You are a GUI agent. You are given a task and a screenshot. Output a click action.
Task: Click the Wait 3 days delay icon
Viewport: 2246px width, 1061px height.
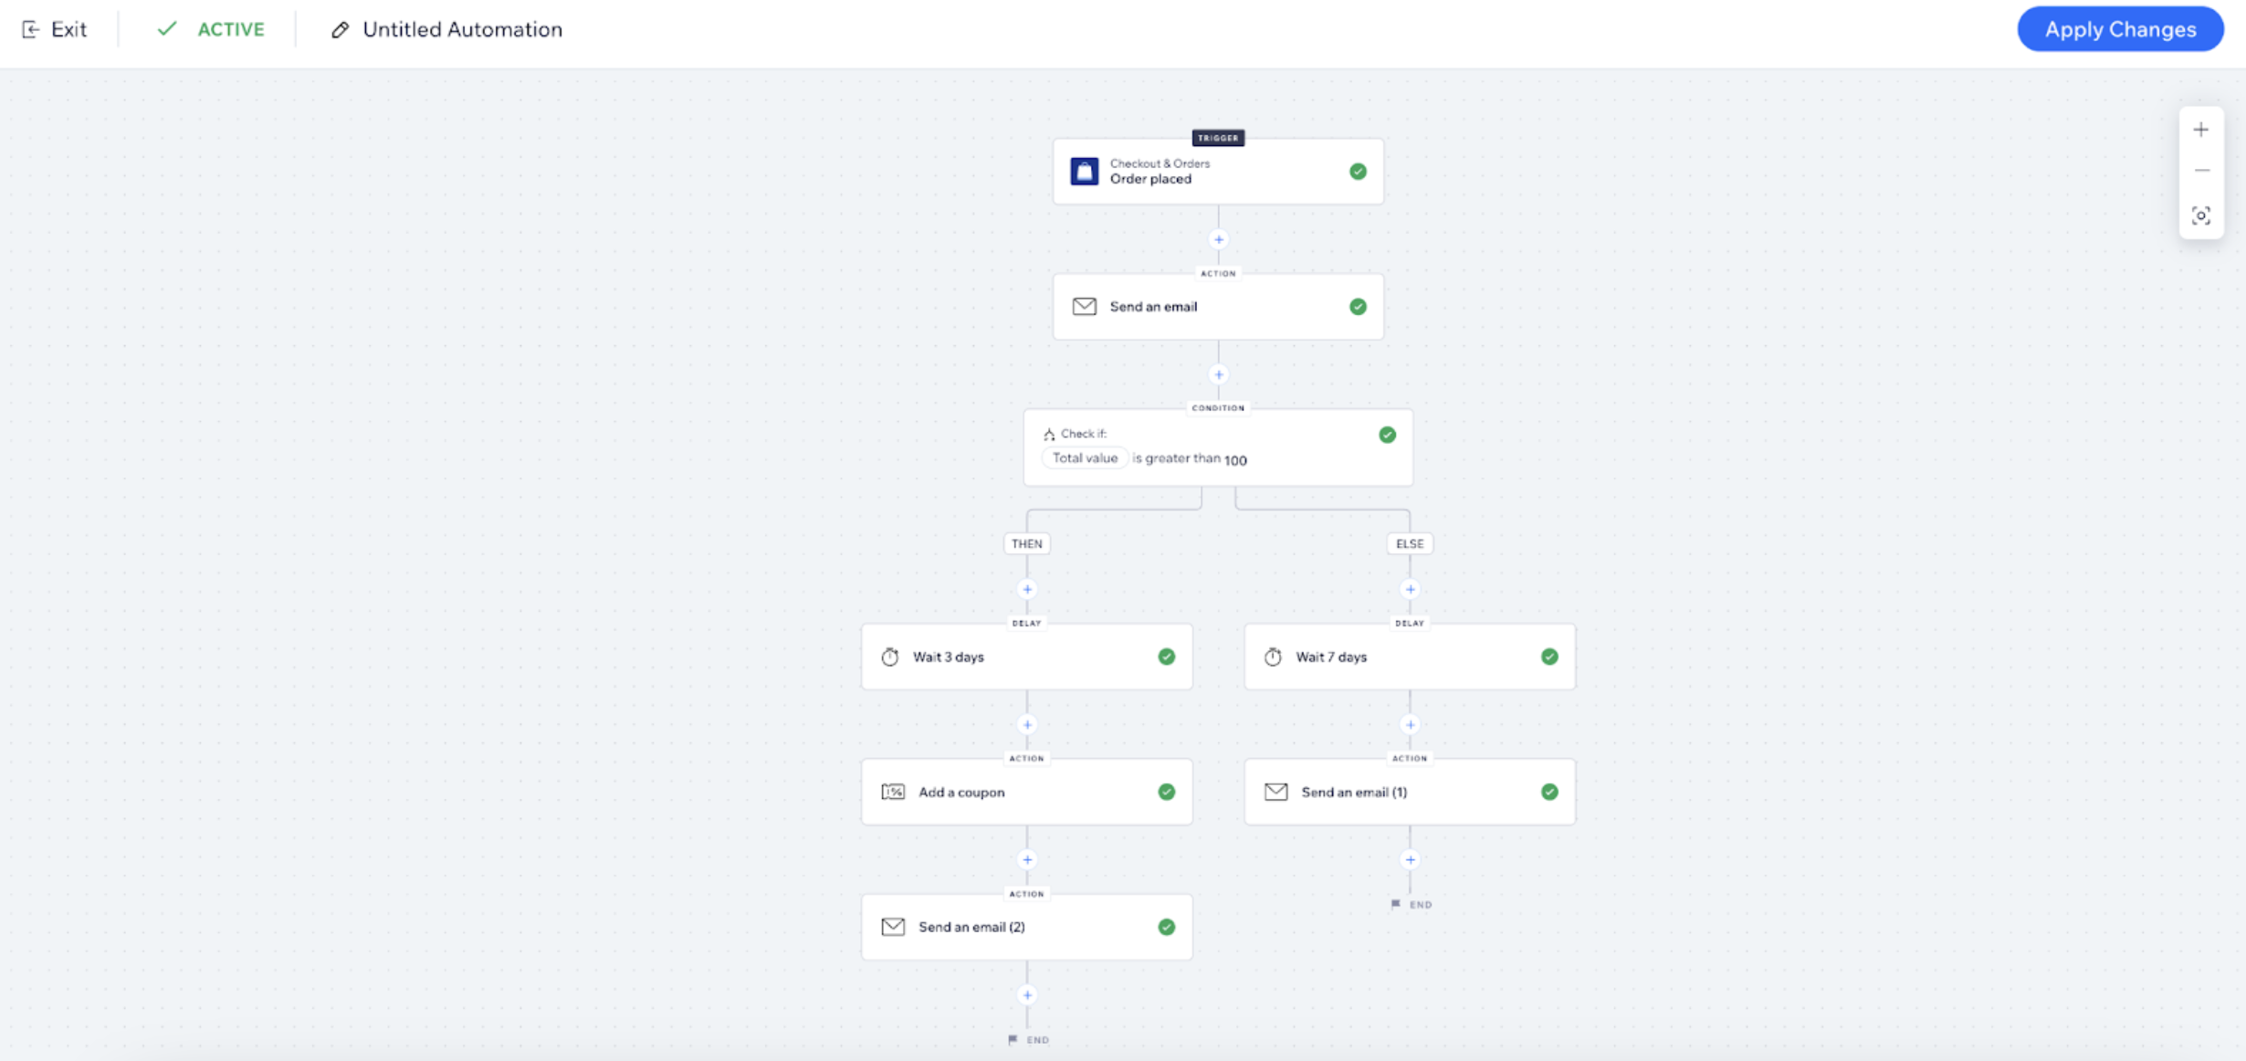coord(889,656)
